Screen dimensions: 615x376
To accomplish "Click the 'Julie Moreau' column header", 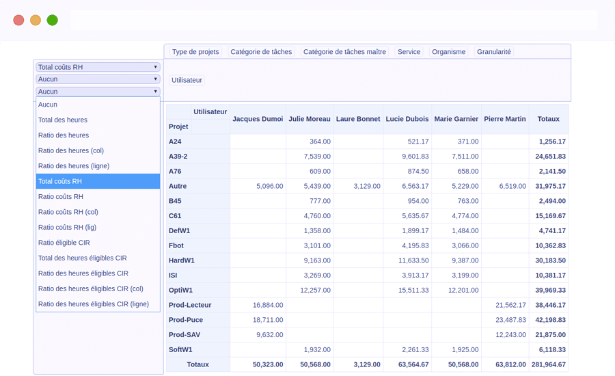I will pos(309,119).
